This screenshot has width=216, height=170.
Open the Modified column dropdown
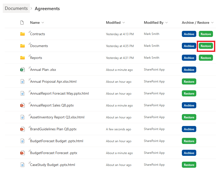[124, 23]
